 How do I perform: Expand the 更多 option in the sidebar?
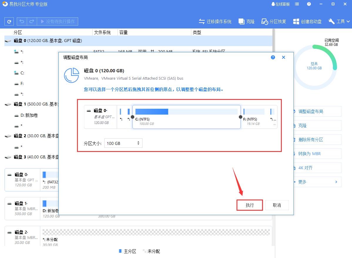[317, 182]
